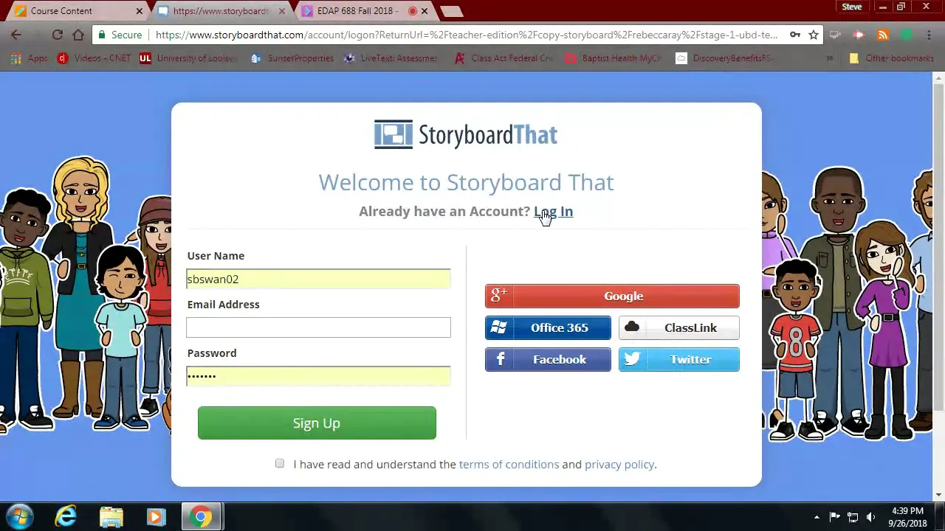Sign up with Office 365

click(548, 327)
